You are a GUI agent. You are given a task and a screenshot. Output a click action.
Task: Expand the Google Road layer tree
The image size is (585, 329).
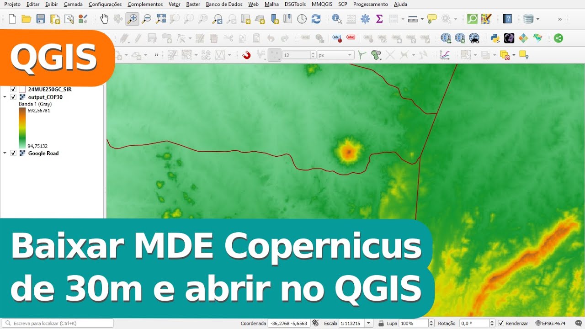pyautogui.click(x=5, y=153)
